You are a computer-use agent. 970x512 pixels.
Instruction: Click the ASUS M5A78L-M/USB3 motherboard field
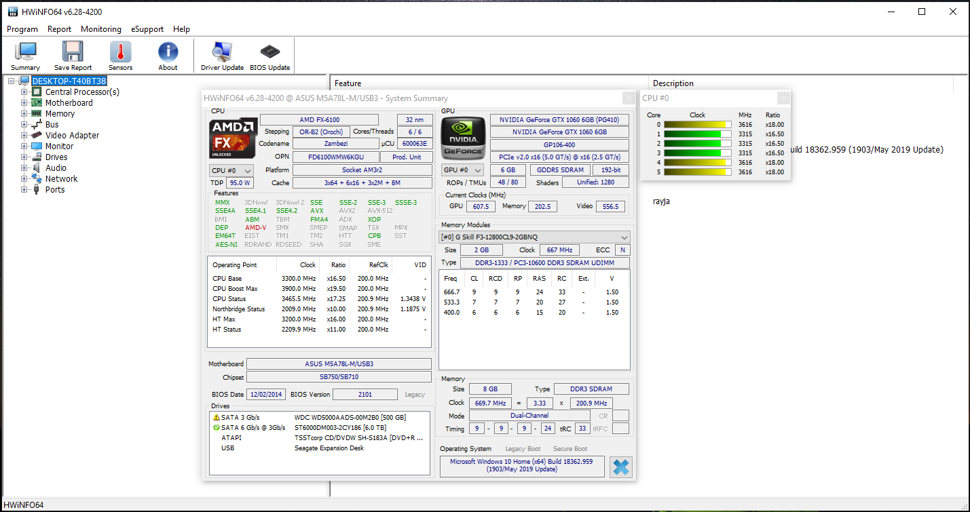(x=339, y=364)
